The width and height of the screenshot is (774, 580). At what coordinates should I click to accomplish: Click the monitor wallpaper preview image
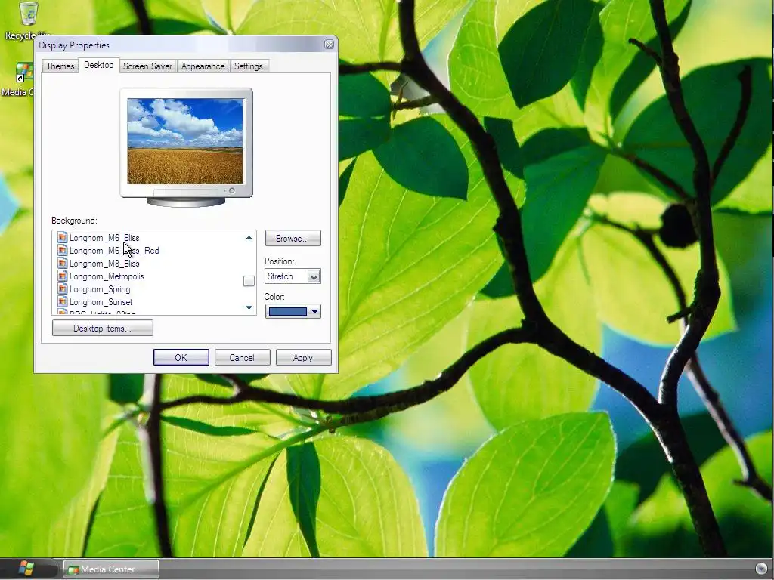pos(185,141)
